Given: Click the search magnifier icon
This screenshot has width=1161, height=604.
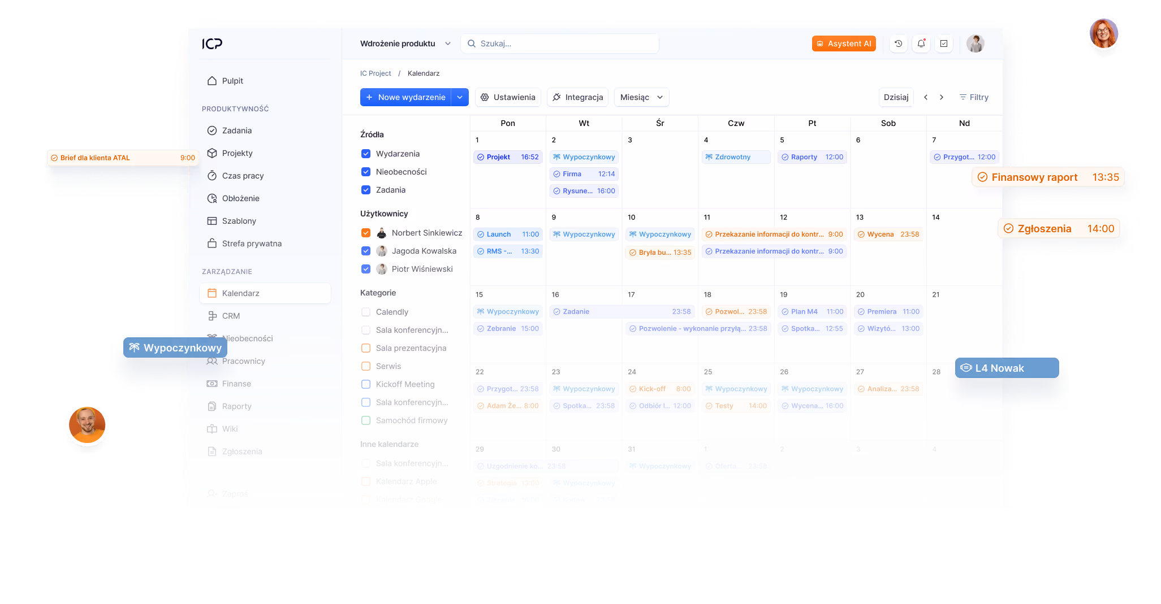Looking at the screenshot, I should [x=472, y=44].
